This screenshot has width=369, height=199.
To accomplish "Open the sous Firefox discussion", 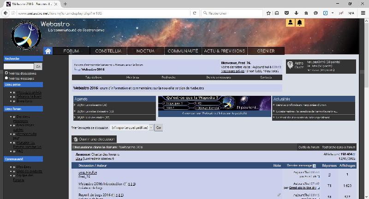I will pyautogui.click(x=88, y=172).
